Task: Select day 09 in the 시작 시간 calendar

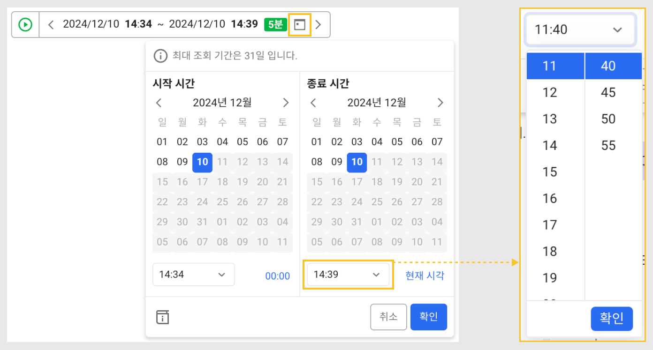Action: pos(182,162)
